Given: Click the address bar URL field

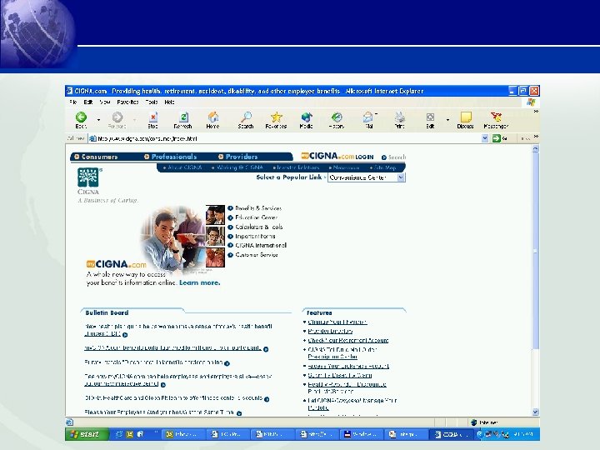Looking at the screenshot, I should (x=285, y=138).
